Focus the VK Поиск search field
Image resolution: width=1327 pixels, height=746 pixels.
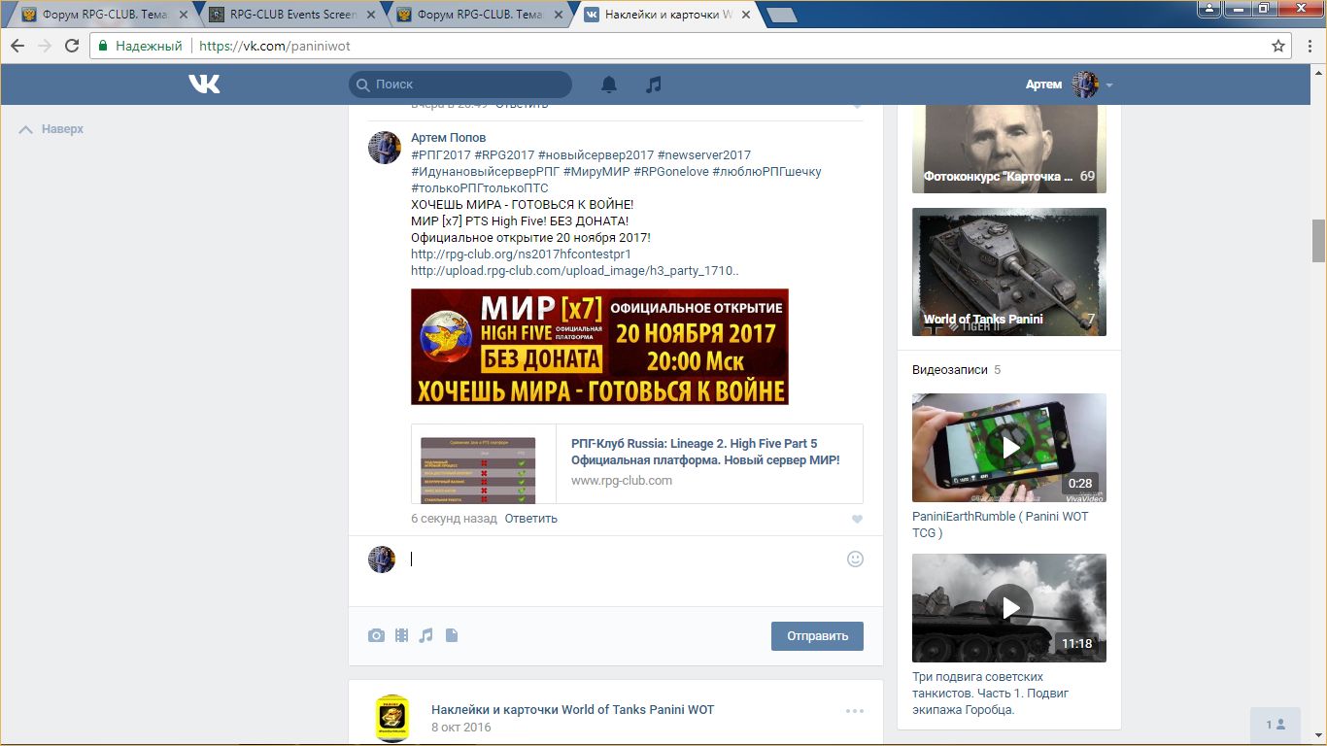click(x=460, y=85)
